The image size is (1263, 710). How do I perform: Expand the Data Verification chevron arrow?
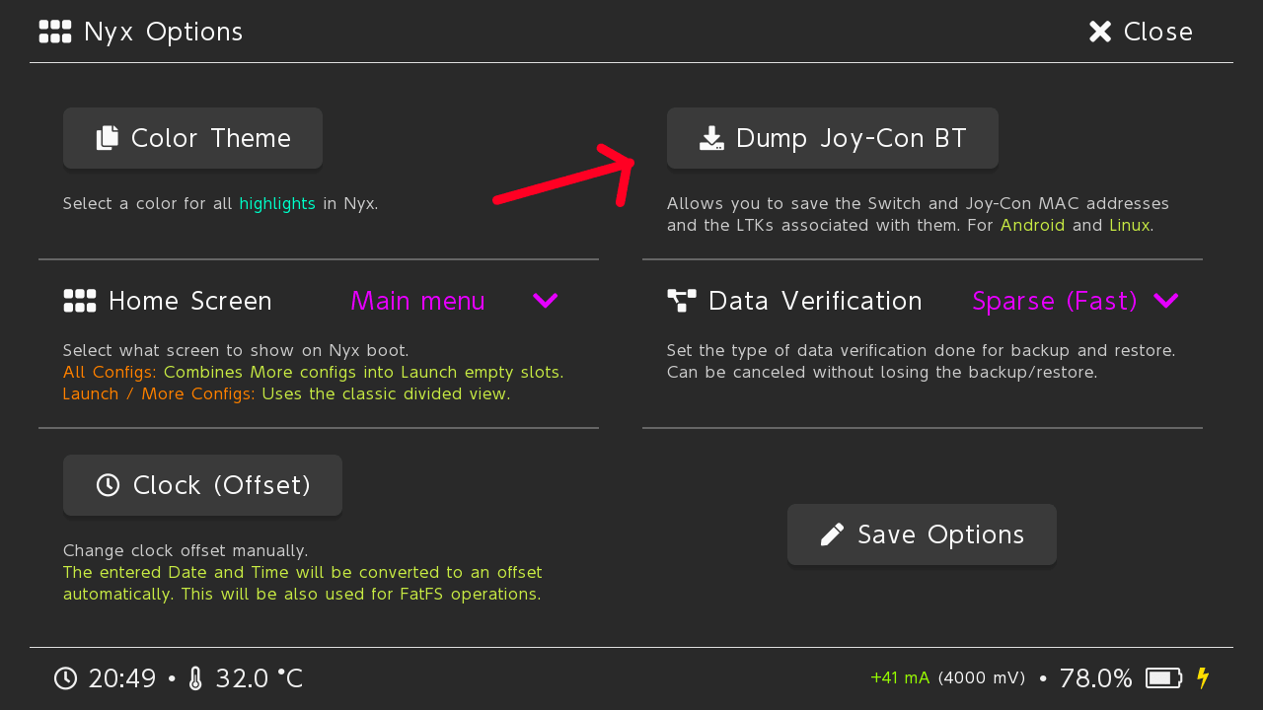pos(1165,301)
